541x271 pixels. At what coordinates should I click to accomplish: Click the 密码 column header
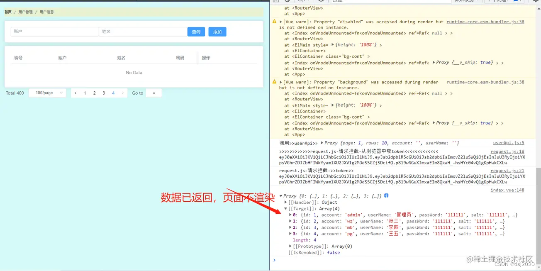click(x=180, y=58)
